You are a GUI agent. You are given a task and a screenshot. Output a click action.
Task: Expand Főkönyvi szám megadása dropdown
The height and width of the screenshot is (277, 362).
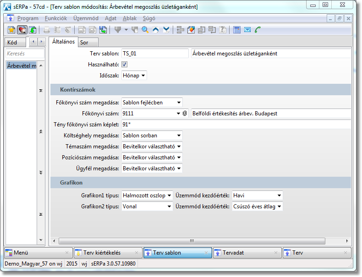152,102
